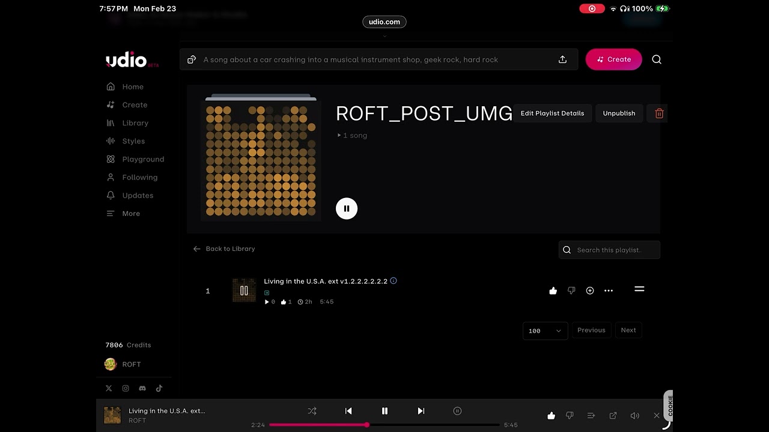Click the Unpublish button
This screenshot has width=769, height=432.
coord(619,113)
